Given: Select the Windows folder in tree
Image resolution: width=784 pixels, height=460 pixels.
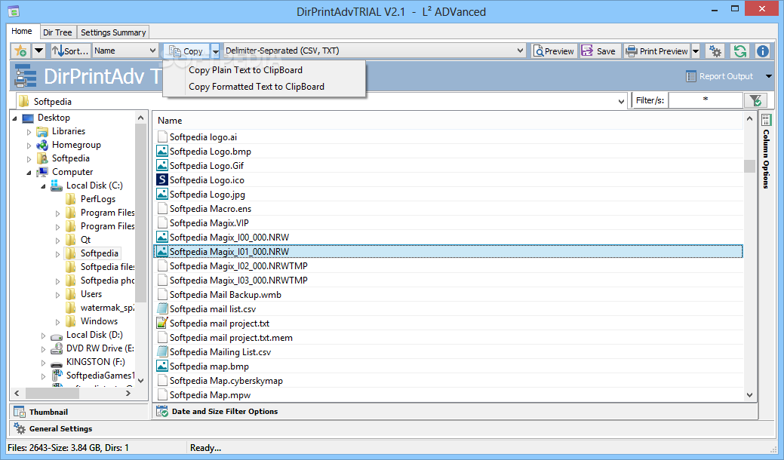Looking at the screenshot, I should pos(99,321).
